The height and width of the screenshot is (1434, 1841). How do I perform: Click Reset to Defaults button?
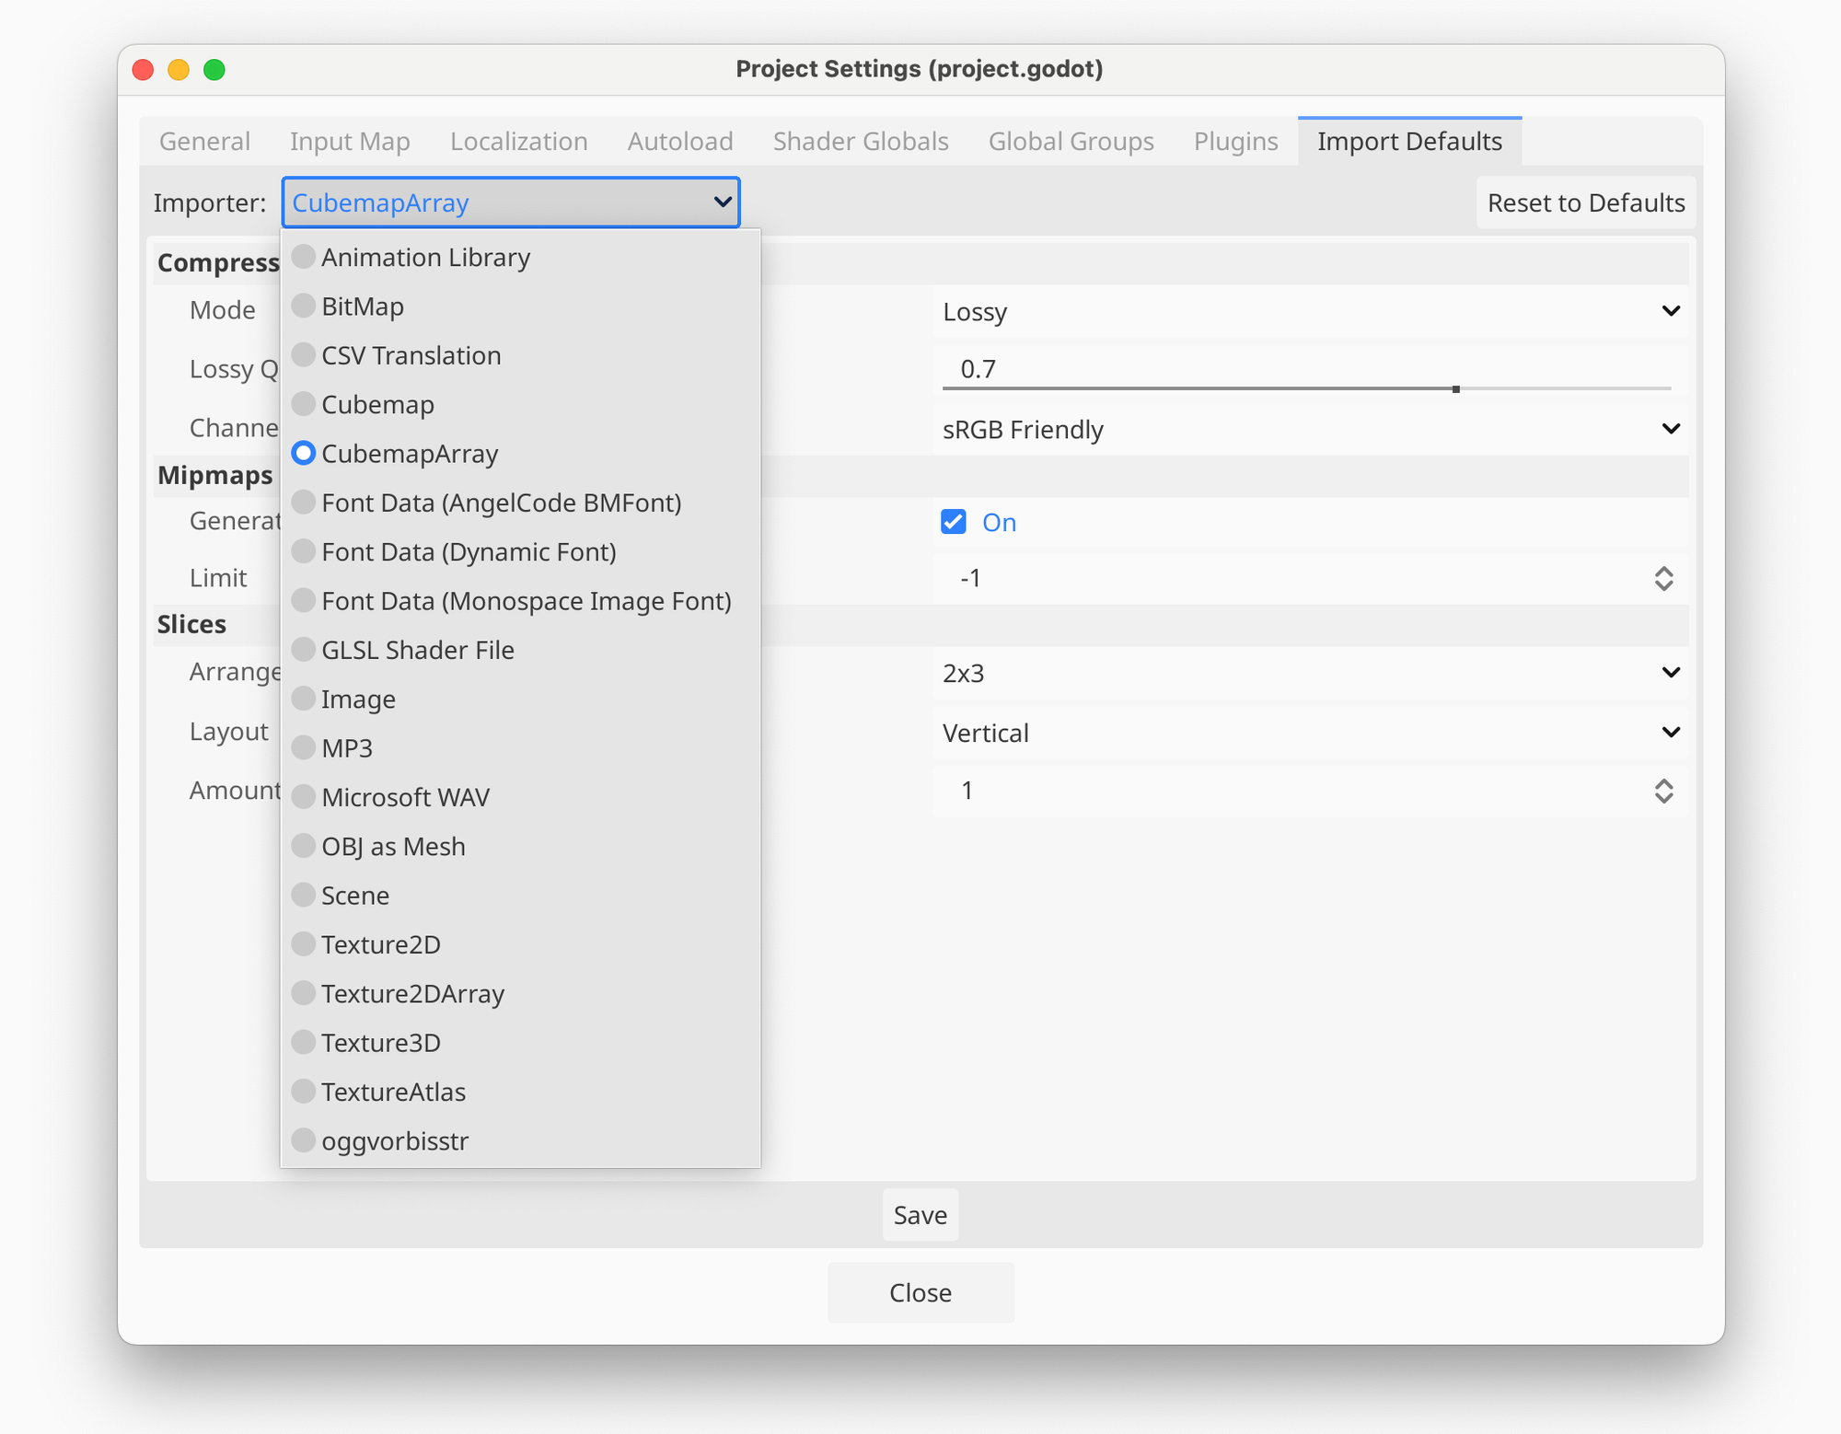(1585, 202)
